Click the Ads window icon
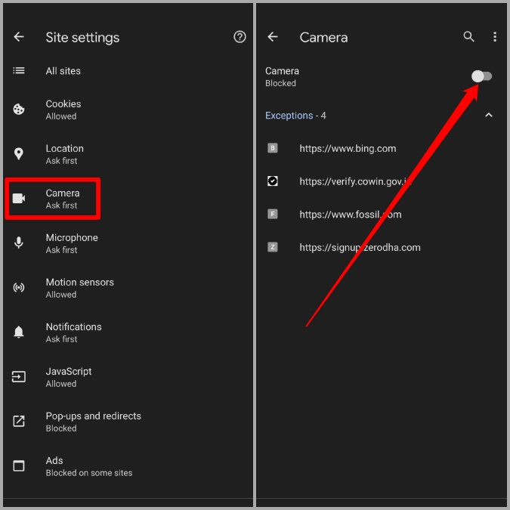The height and width of the screenshot is (510, 510). (x=19, y=465)
